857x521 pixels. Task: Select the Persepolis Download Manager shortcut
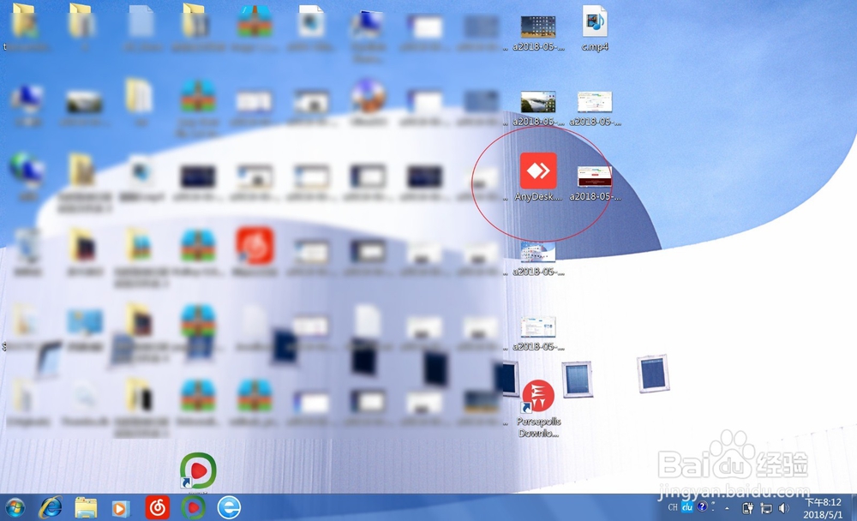coord(538,409)
